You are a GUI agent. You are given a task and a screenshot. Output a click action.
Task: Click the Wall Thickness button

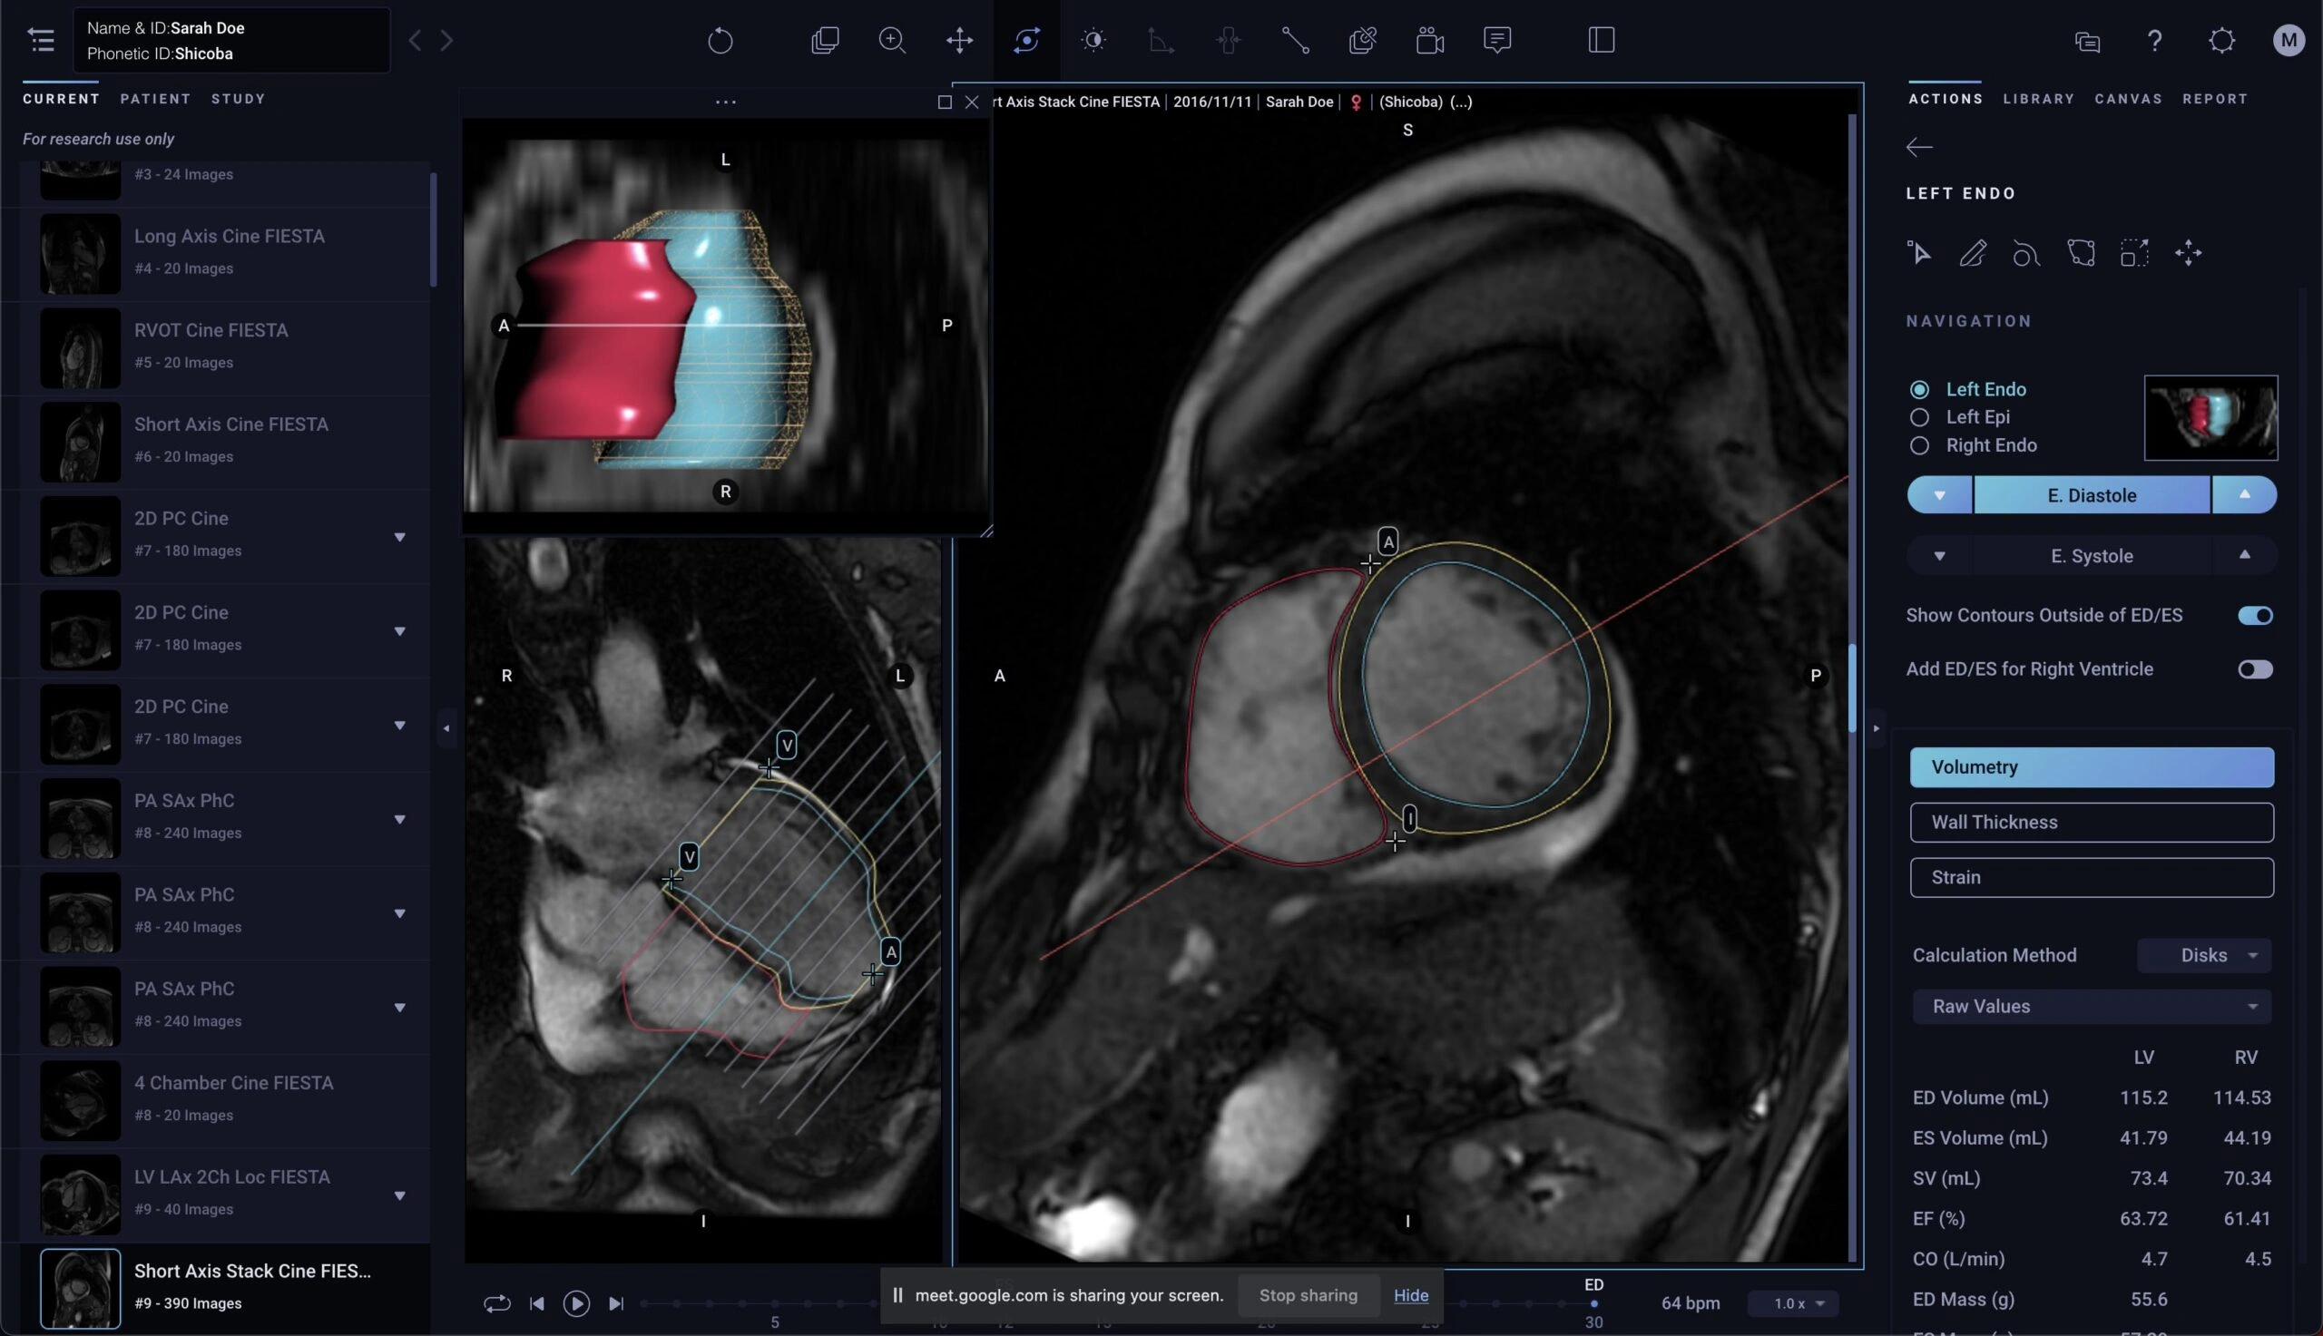[x=2091, y=822]
